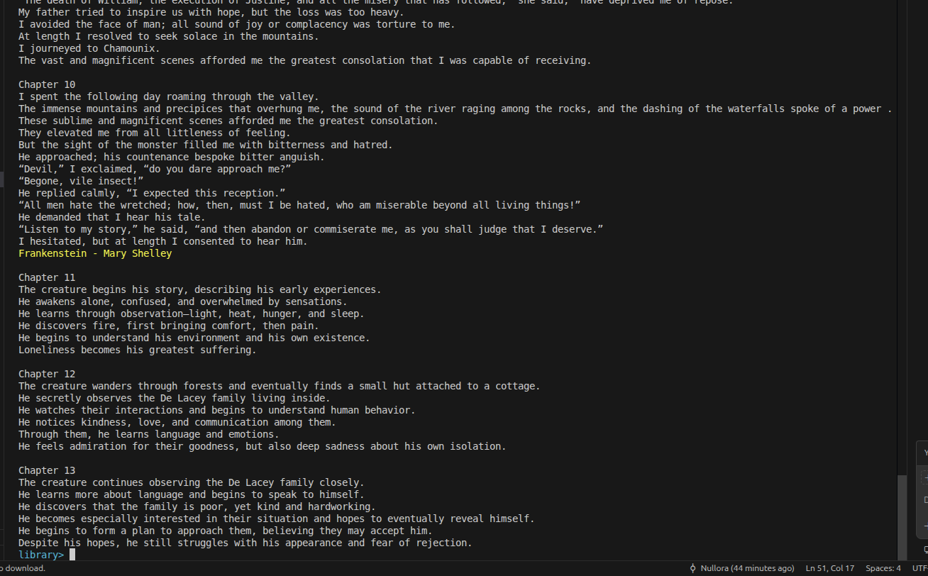Click the Chapter 11 heading
The width and height of the screenshot is (928, 576).
click(47, 277)
